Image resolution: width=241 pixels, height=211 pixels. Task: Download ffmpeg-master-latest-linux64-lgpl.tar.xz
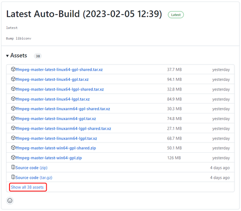pyautogui.click(x=53, y=99)
